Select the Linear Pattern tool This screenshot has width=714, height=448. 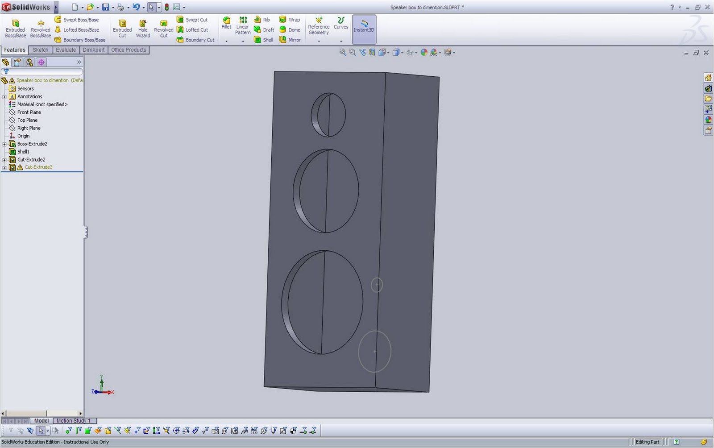coord(243,26)
